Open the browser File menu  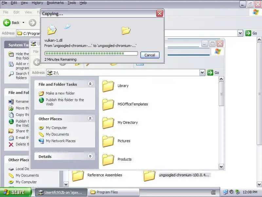[4, 3]
